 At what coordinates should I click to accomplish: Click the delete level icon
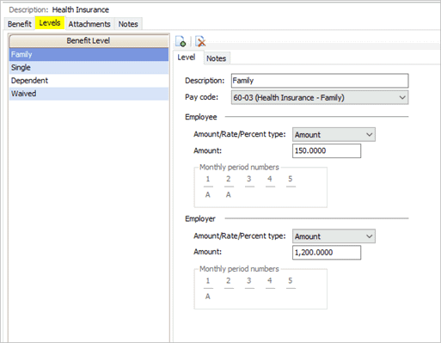[200, 41]
